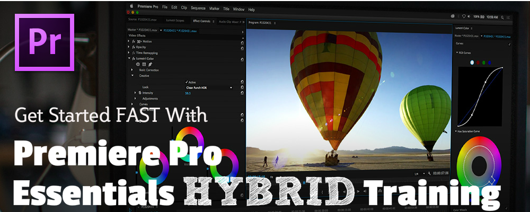Toggle Intensity animation stopwatch

point(139,93)
